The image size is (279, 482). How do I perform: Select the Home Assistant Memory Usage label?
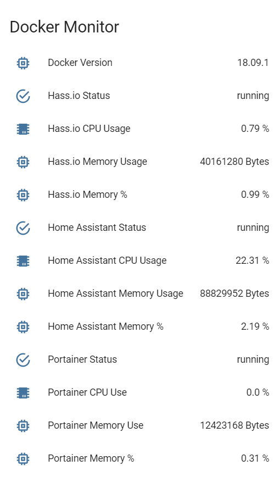coord(115,293)
